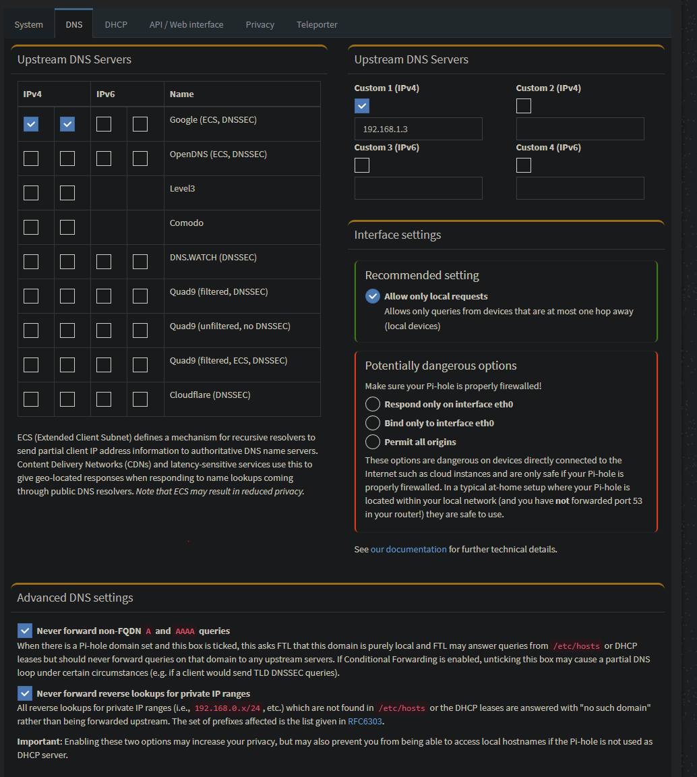
Task: Select Bind only to interface eth0
Action: click(373, 424)
